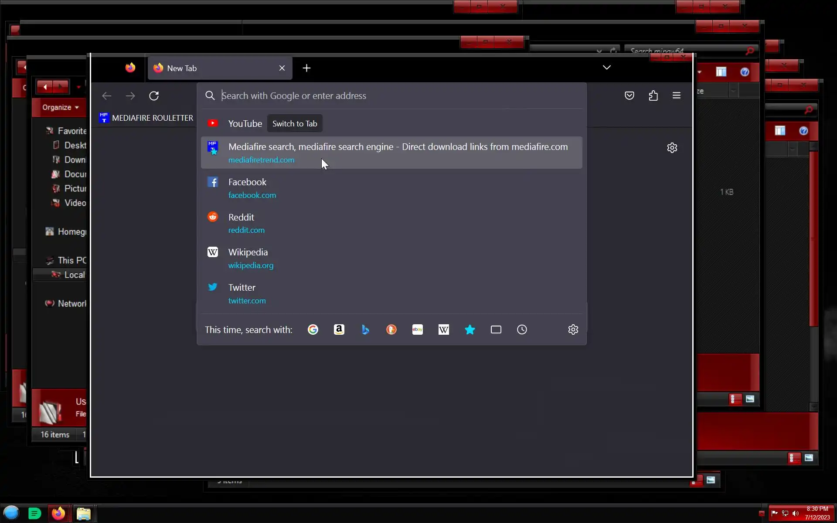Search this time with eBay icon
This screenshot has width=837, height=523.
click(x=418, y=329)
